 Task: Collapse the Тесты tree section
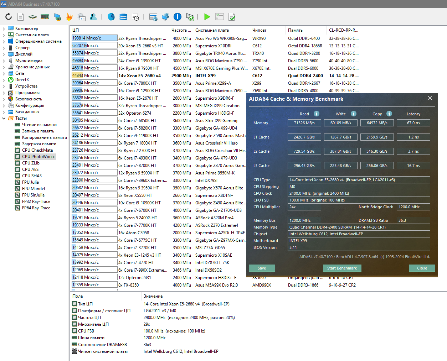4,118
